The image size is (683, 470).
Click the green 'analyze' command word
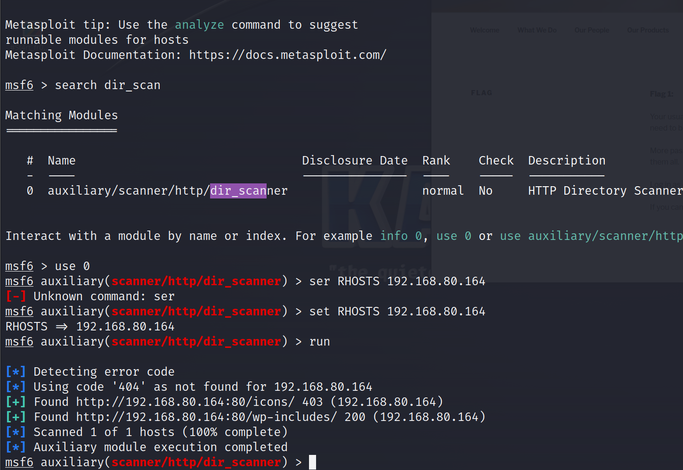point(199,25)
